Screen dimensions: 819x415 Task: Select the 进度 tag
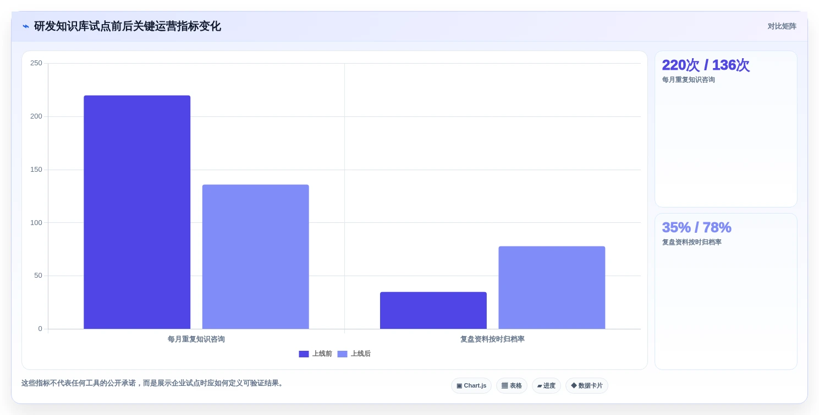click(x=546, y=386)
